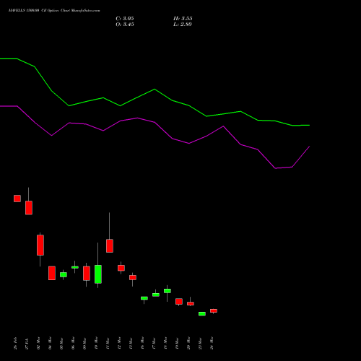
Task: Click the small green candle for 05 Mar
Action: 64,274
